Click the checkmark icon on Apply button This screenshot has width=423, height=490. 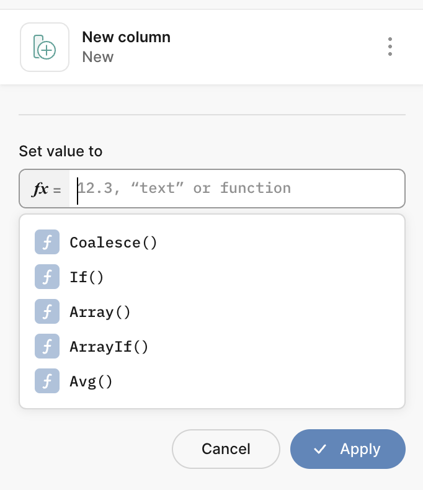pyautogui.click(x=320, y=450)
